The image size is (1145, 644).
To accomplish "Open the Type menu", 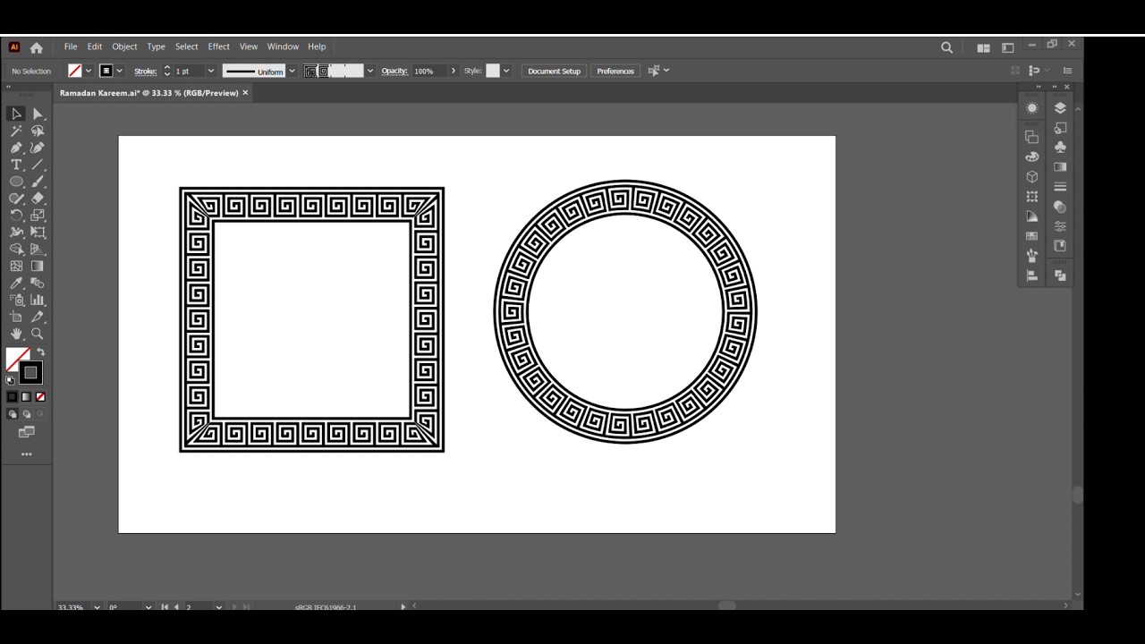I will [x=157, y=47].
